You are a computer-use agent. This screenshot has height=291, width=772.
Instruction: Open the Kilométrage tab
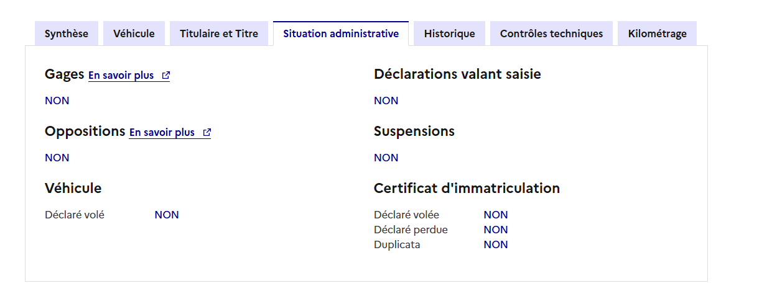(x=657, y=34)
